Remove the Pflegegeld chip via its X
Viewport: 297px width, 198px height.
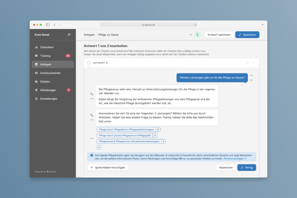tap(155, 135)
